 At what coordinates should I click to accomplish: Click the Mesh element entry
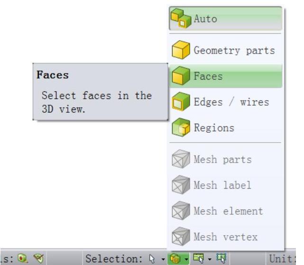coord(225,211)
